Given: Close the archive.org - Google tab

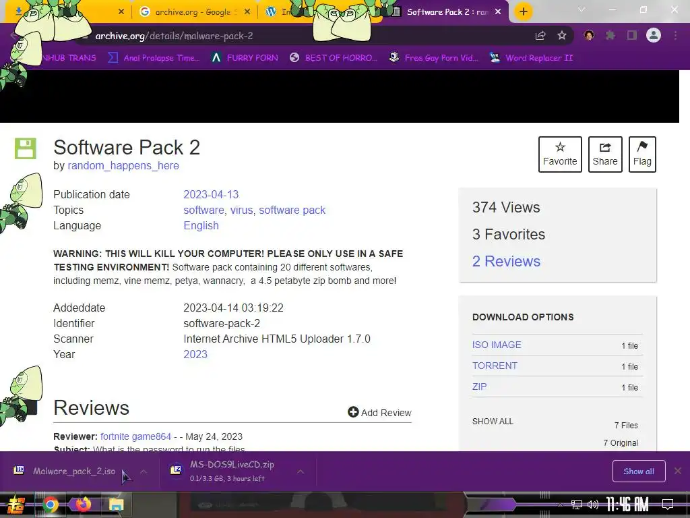Looking at the screenshot, I should 247,12.
